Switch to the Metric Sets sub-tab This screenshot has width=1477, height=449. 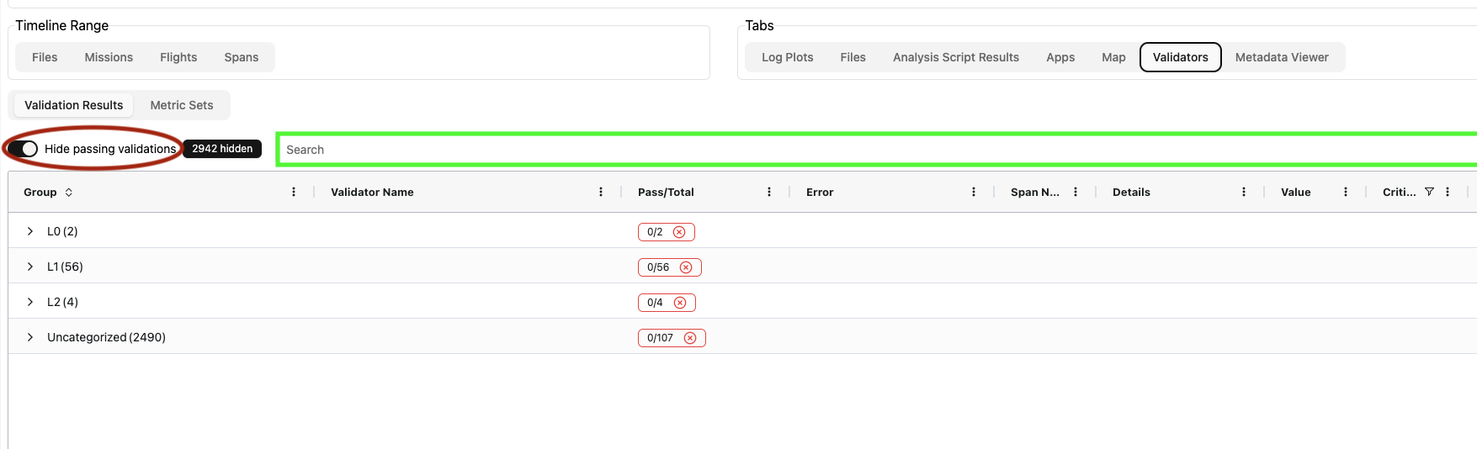pos(182,105)
